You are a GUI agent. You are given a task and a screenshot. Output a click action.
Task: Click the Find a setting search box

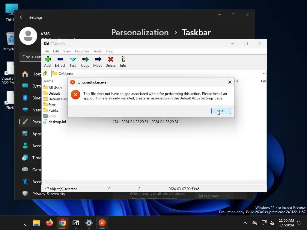(x=31, y=57)
